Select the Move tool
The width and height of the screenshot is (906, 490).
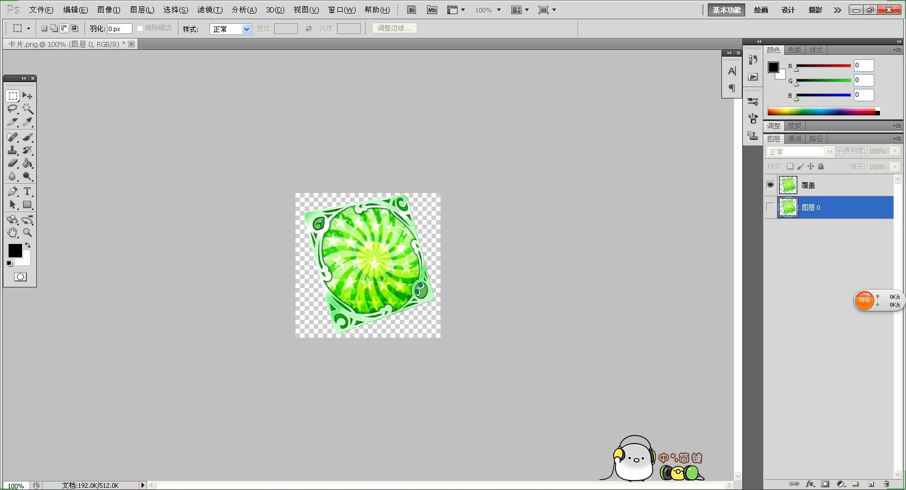click(x=27, y=96)
